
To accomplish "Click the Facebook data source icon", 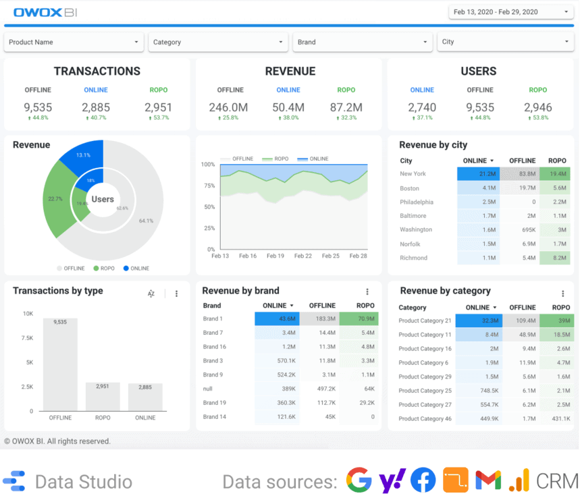I will 423,480.
